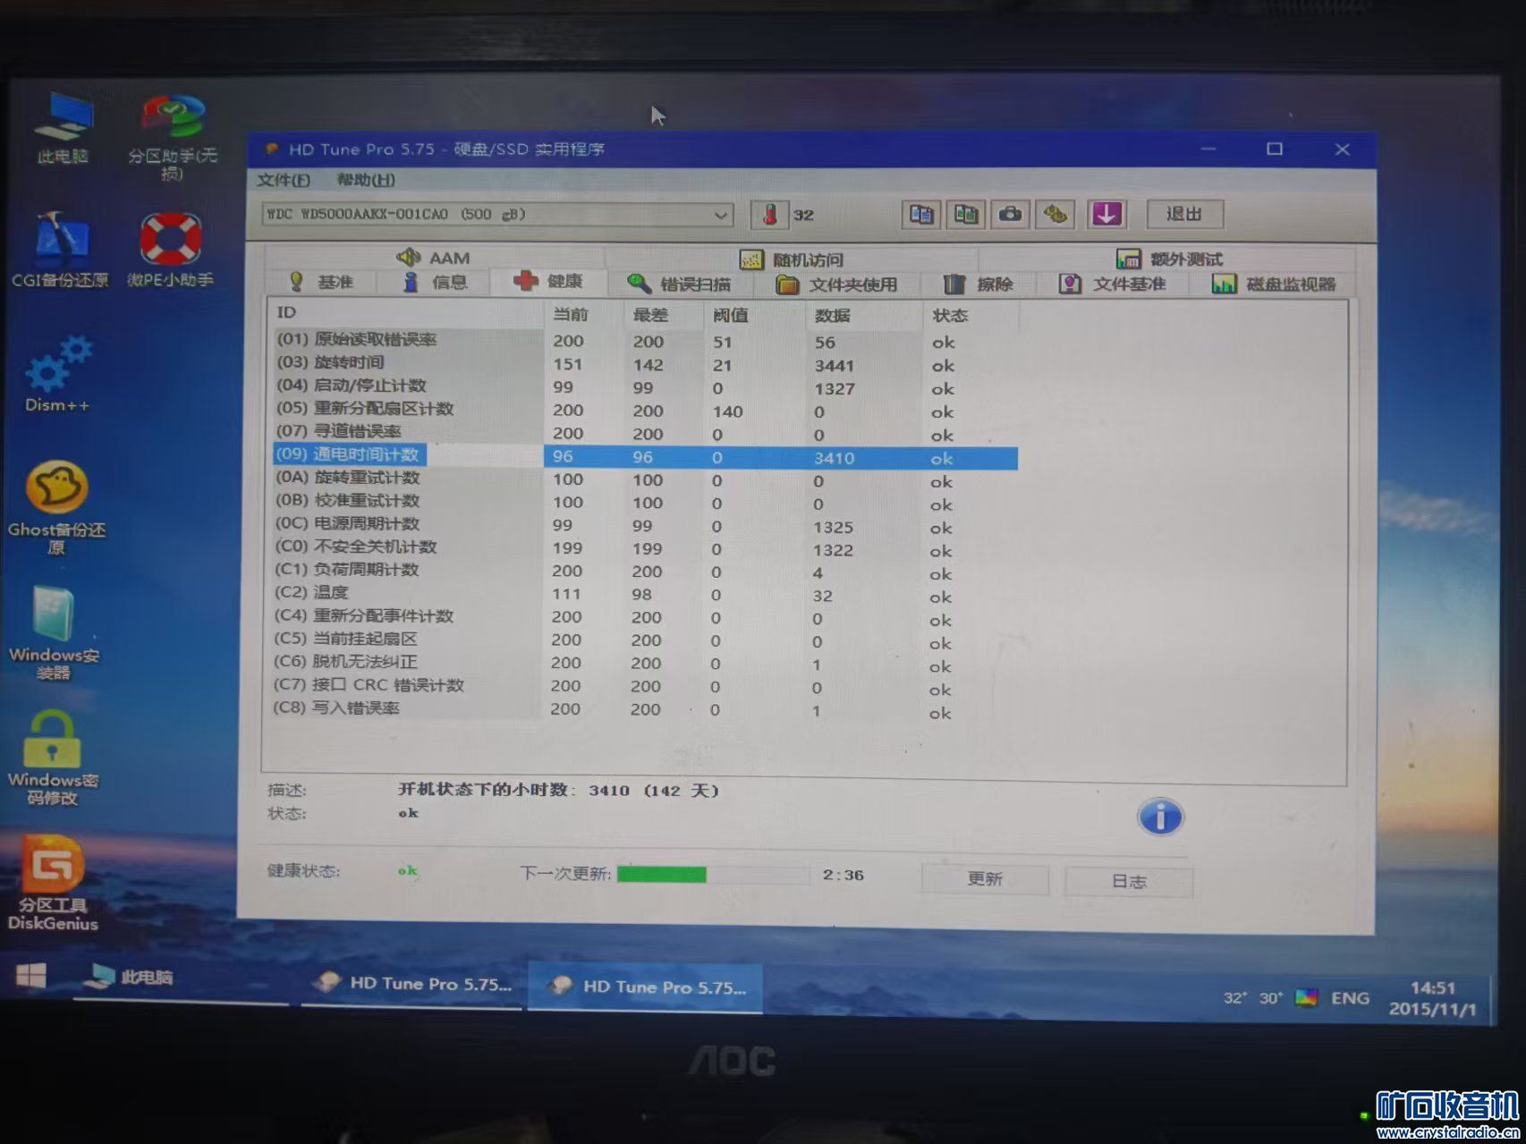Select the (04) 启动/停止计数 row

point(644,387)
